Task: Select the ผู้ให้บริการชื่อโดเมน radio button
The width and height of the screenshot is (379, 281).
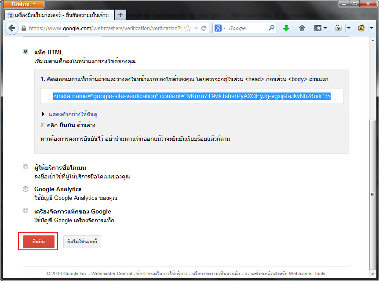Action: 26,167
